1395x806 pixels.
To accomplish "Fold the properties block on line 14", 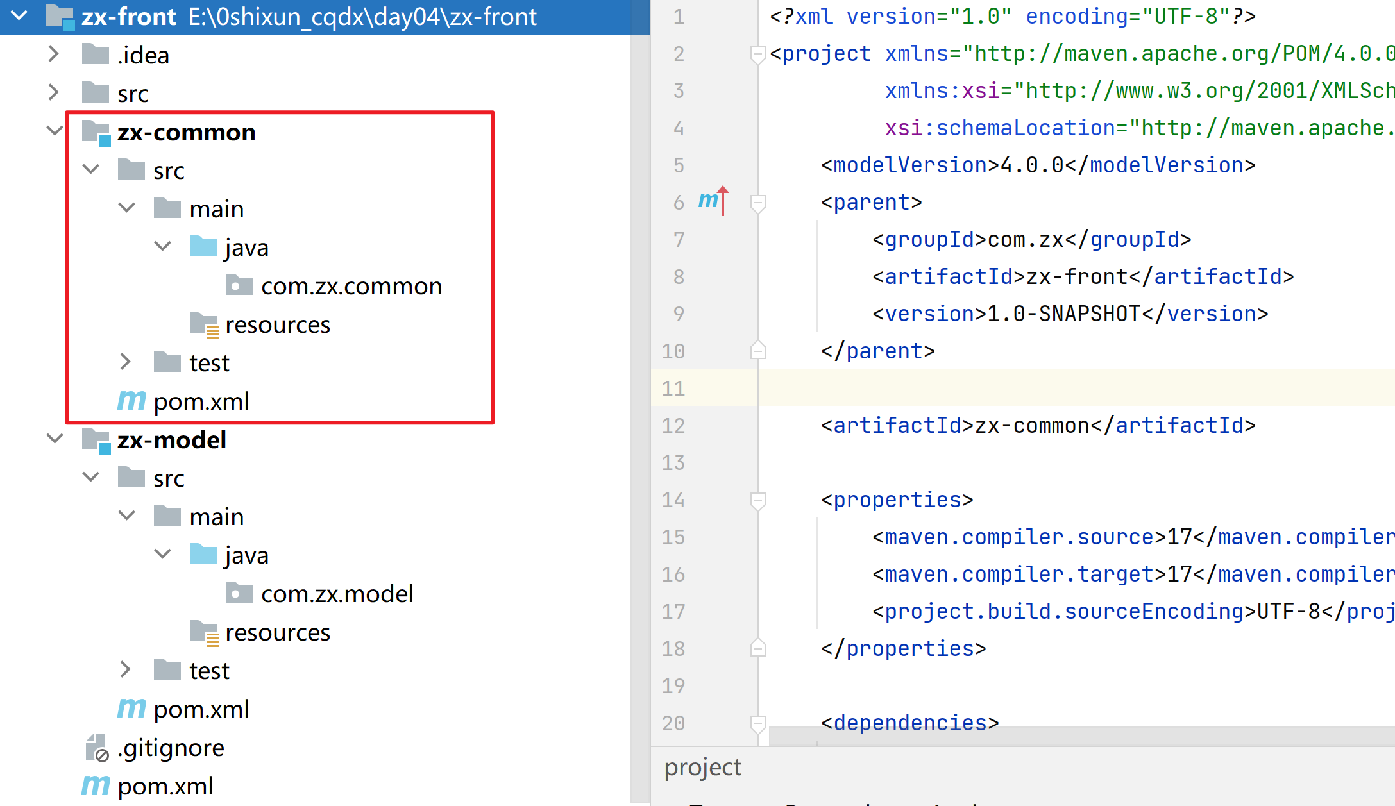I will pyautogui.click(x=757, y=500).
